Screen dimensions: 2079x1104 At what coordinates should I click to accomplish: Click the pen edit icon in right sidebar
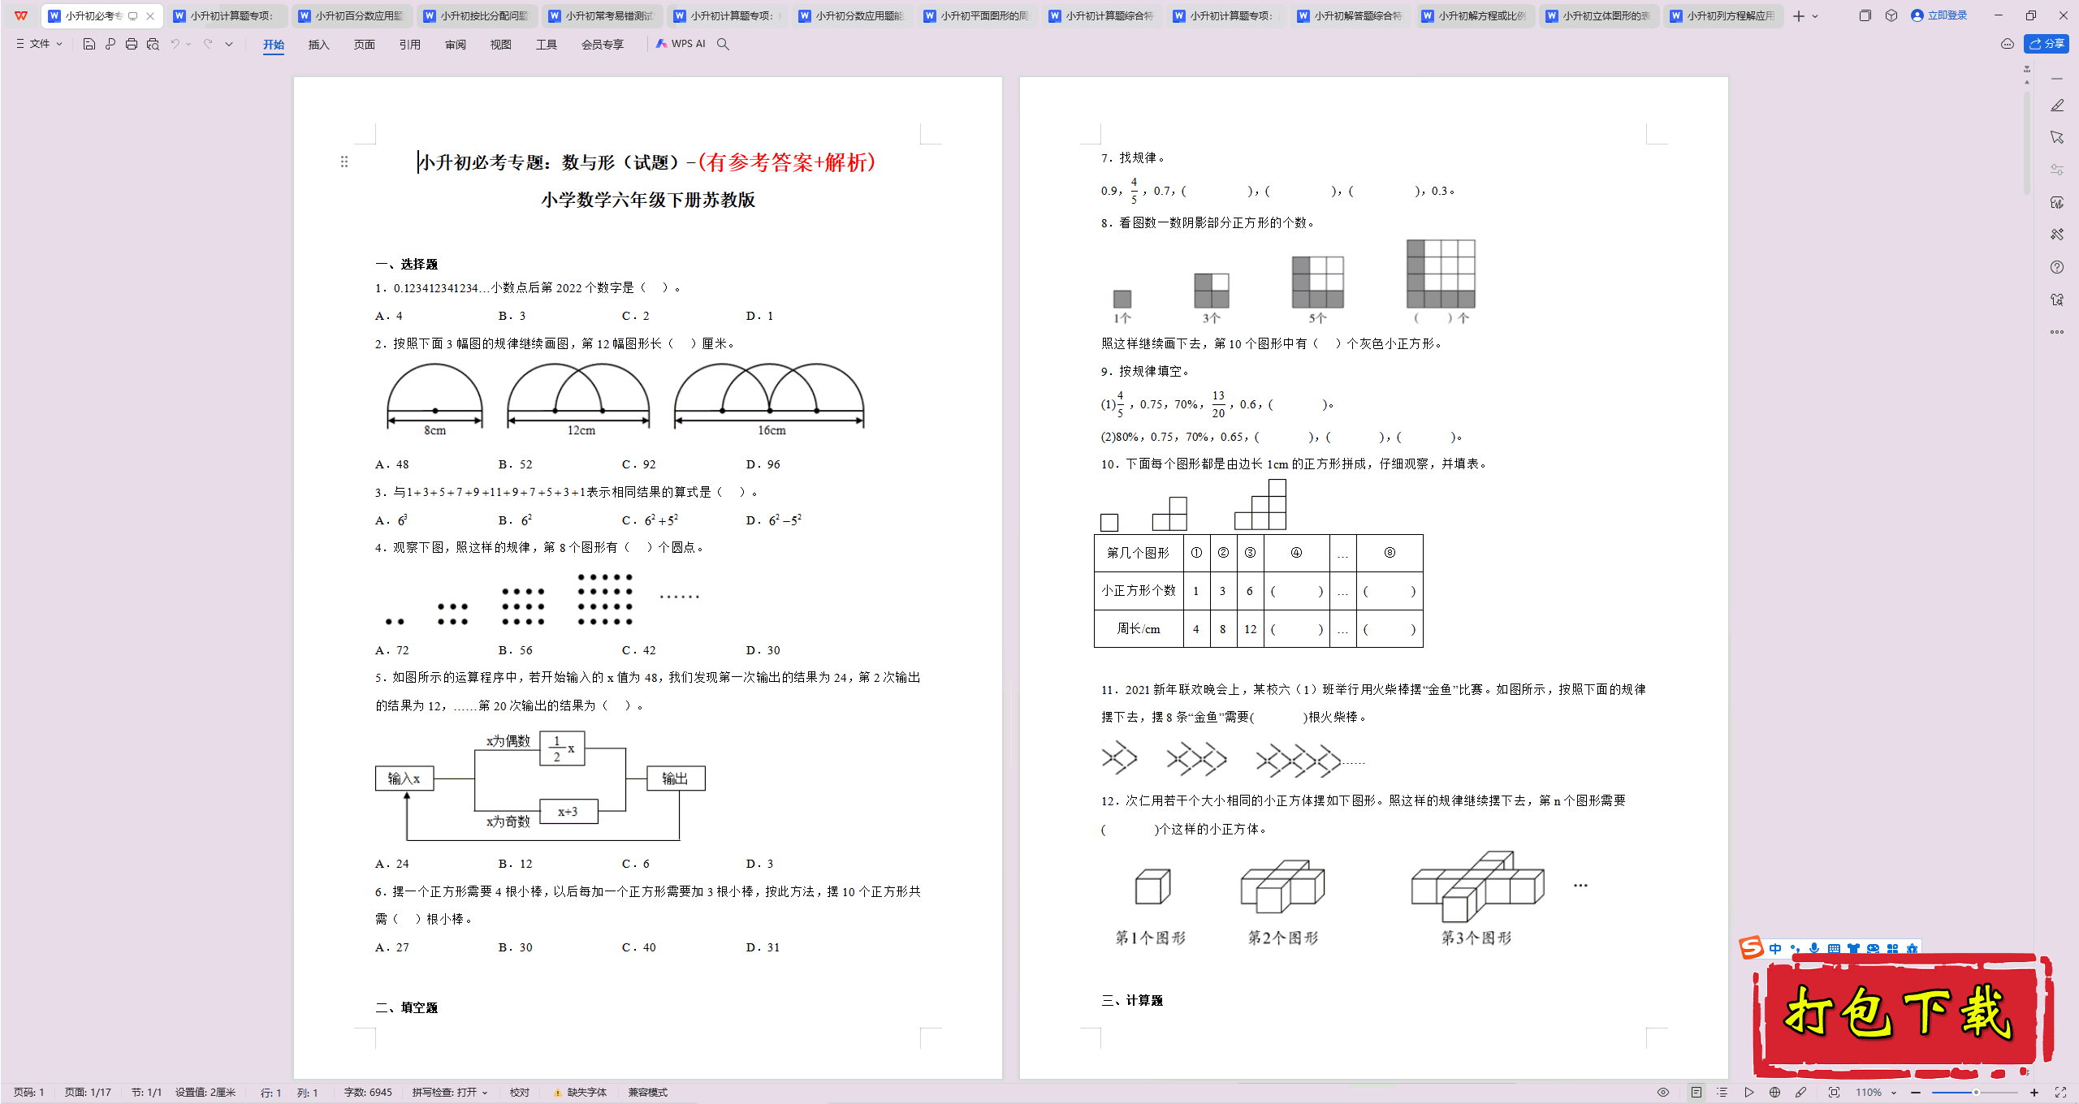tap(2056, 106)
